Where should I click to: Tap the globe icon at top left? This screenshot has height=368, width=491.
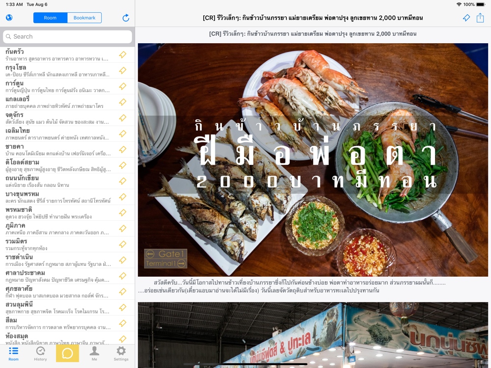pos(9,18)
